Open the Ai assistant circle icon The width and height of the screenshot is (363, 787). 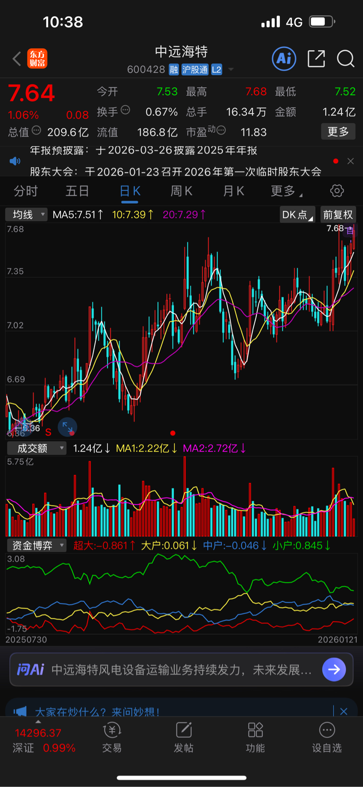click(x=284, y=59)
